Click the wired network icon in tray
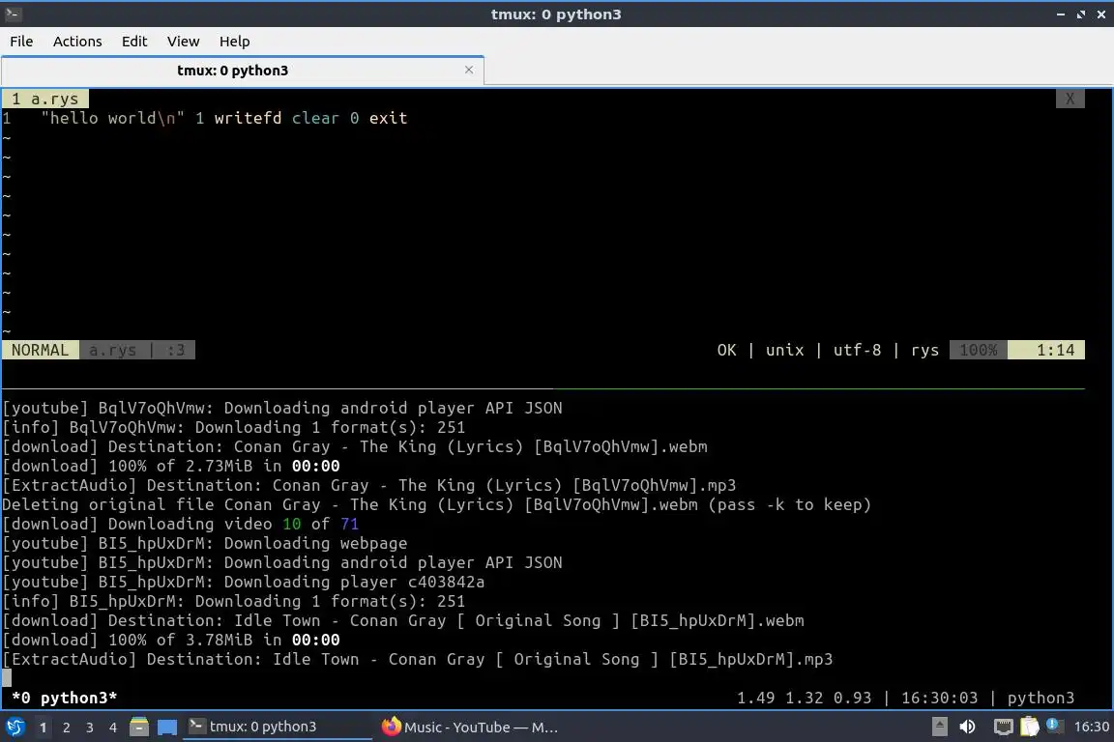The height and width of the screenshot is (742, 1114). click(1003, 727)
